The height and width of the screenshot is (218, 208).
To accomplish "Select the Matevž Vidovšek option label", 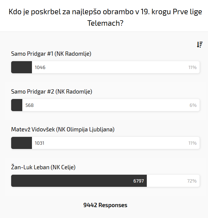I will click(63, 129).
